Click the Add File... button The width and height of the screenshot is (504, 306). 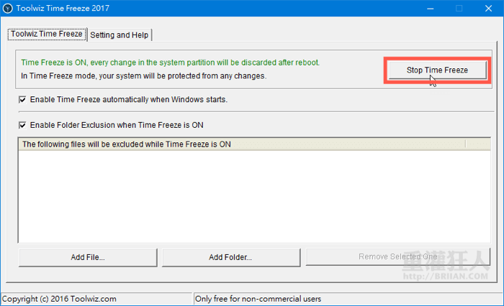pos(89,257)
